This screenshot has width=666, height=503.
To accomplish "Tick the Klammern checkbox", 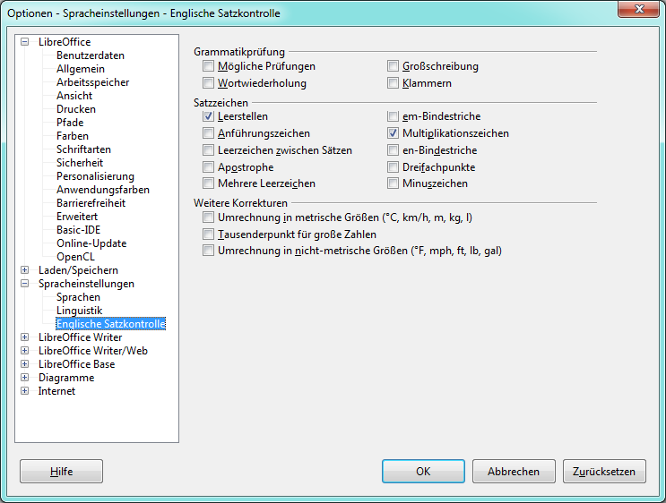I will (x=393, y=83).
